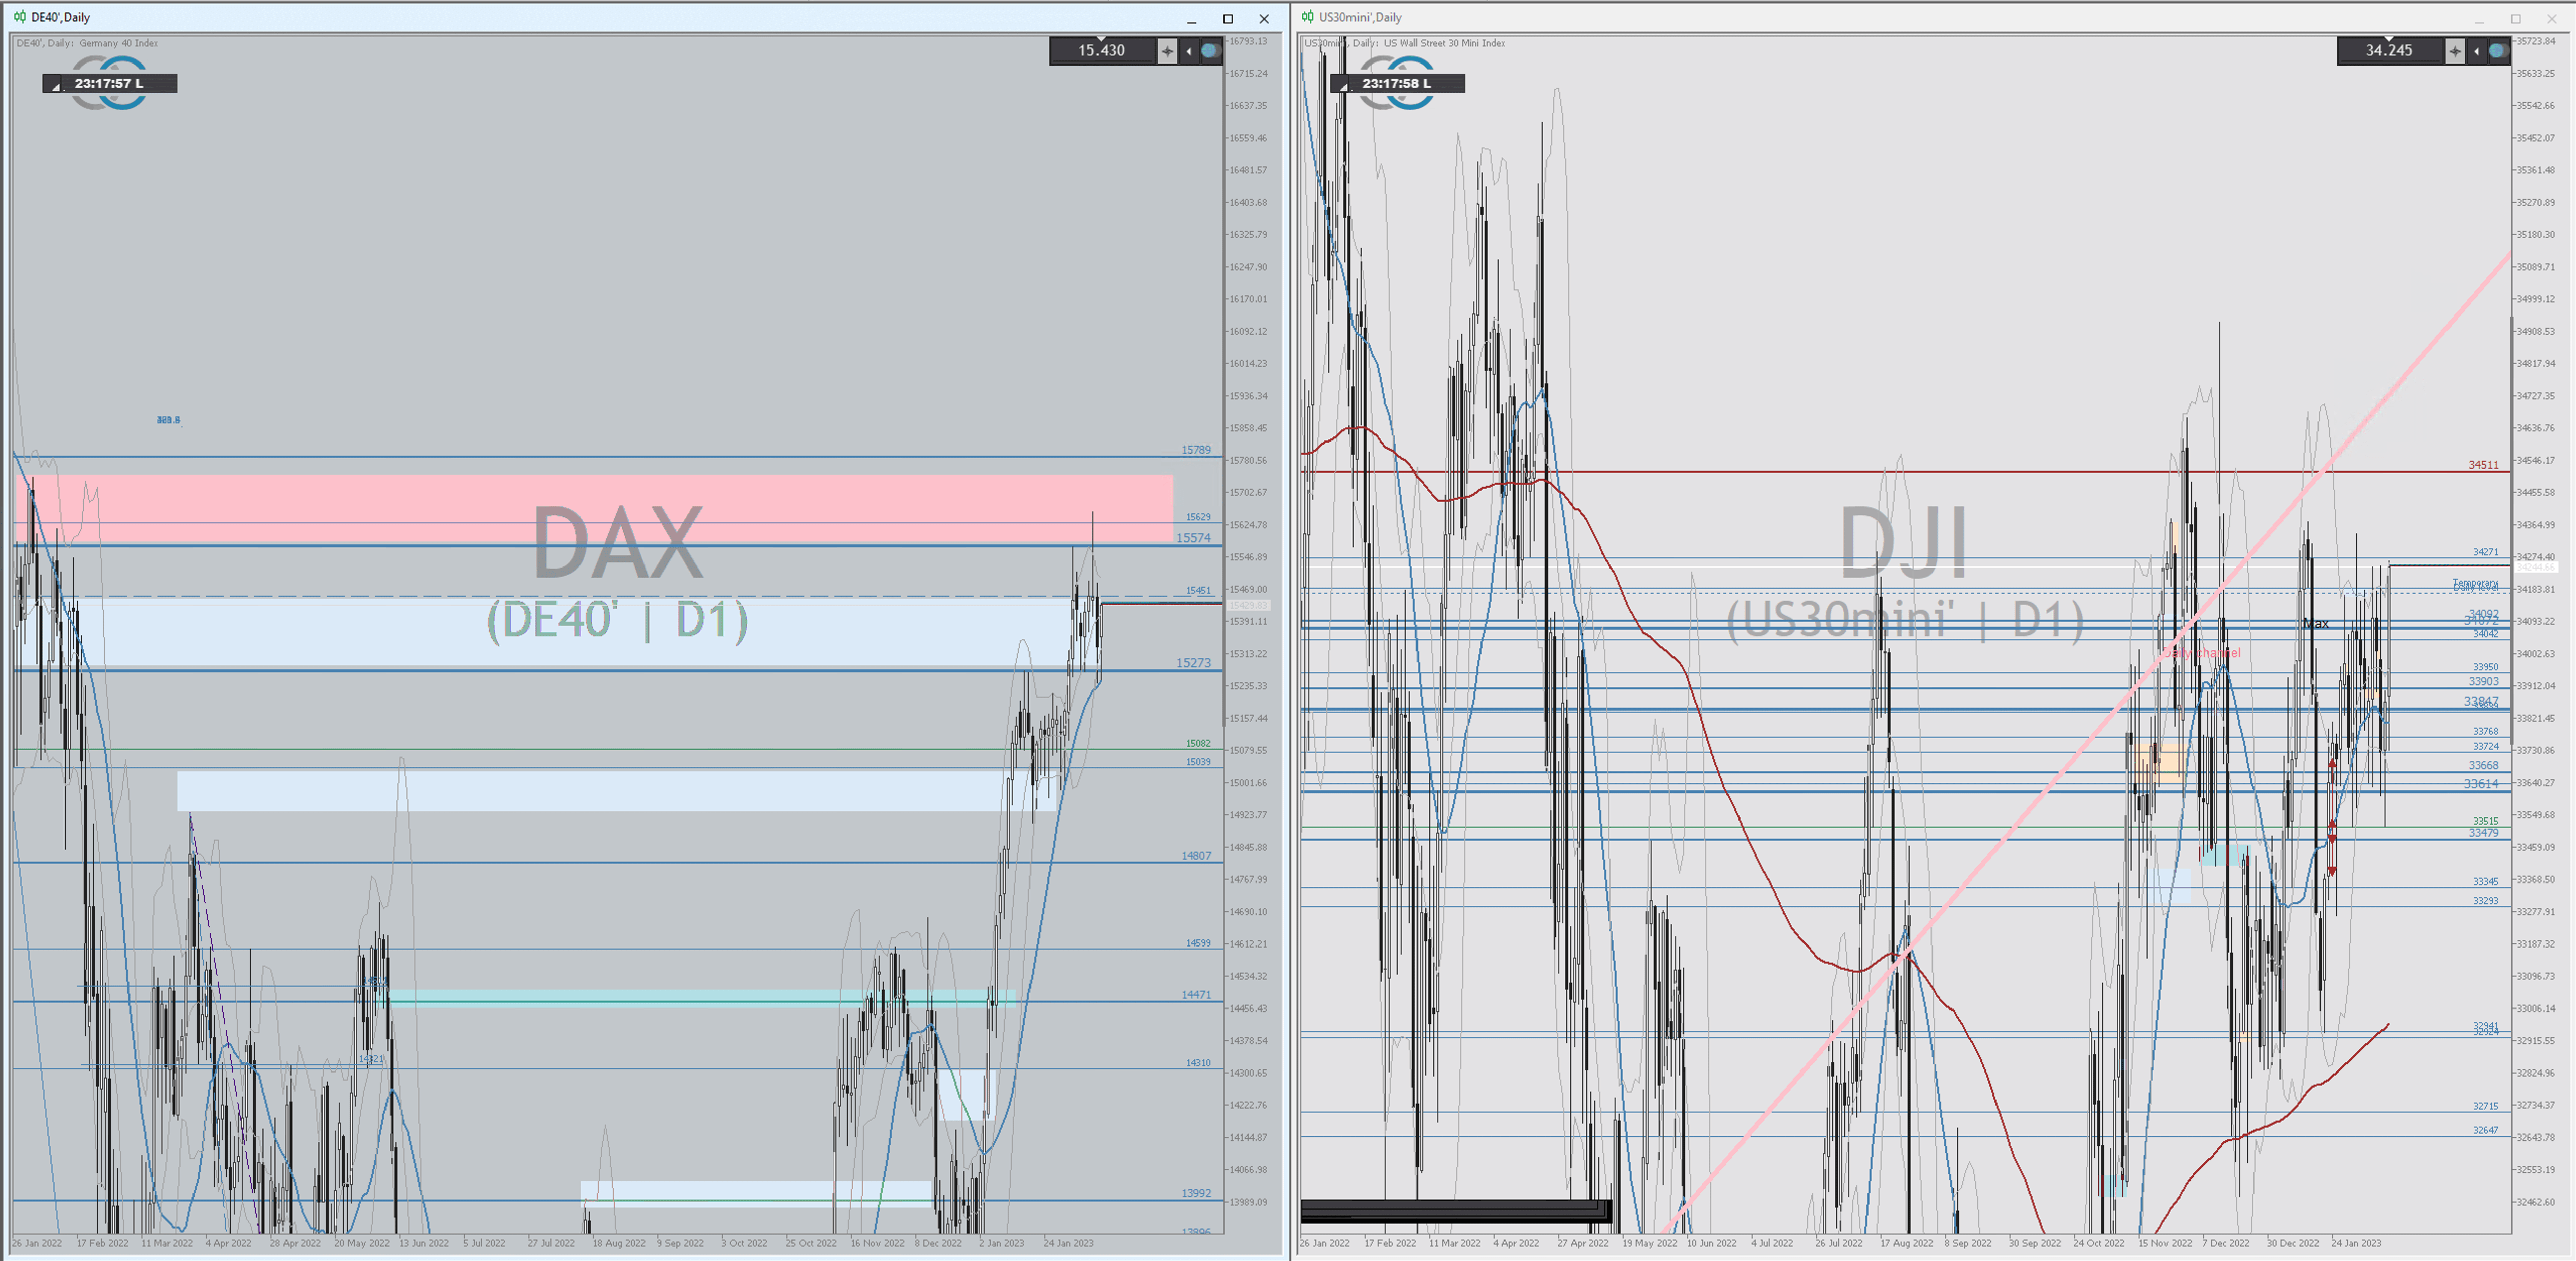Image resolution: width=2576 pixels, height=1261 pixels.
Task: Click the 14471 level label on DAX chart
Action: point(1196,995)
